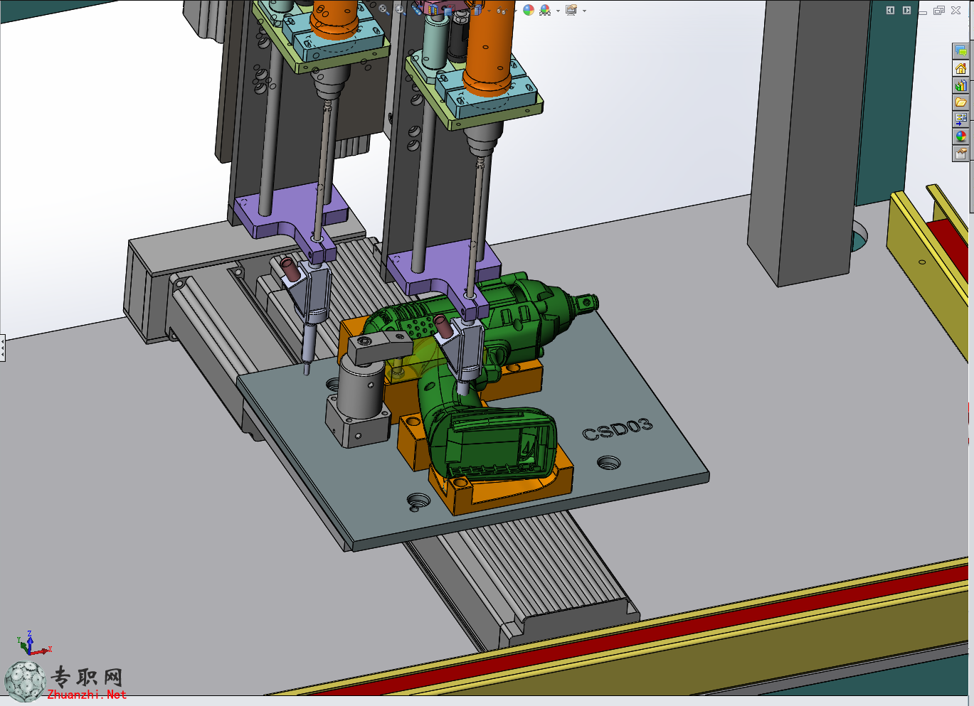Viewport: 974px width, 706px height.
Task: Click the left-edge panel expand handle
Action: click(3, 348)
